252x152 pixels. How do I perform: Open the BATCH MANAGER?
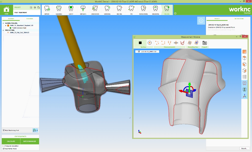click(30, 141)
